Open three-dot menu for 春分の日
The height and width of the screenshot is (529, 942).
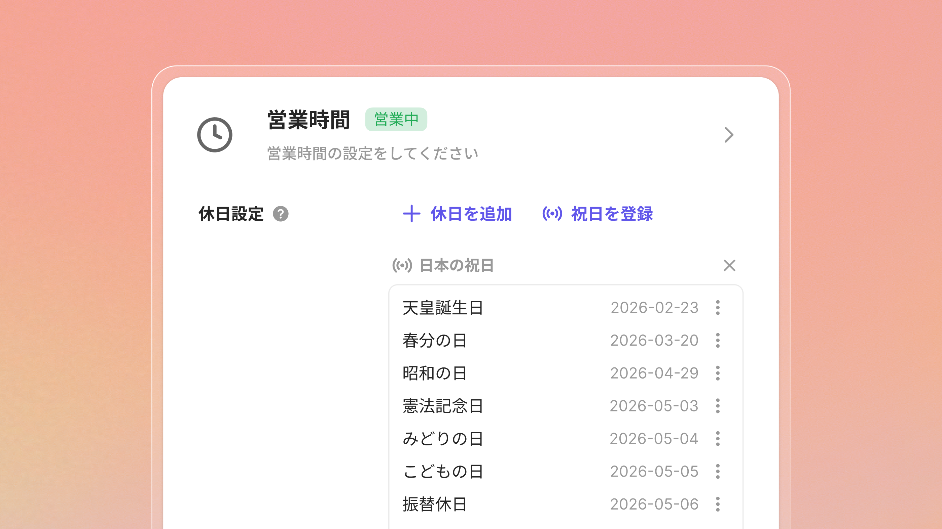tap(718, 340)
